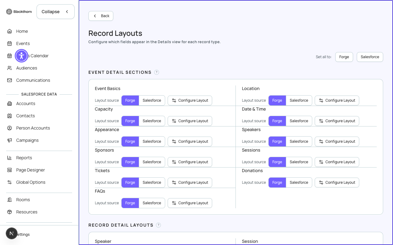The height and width of the screenshot is (245, 393).
Task: Set all layouts to Forge
Action: [x=344, y=57]
